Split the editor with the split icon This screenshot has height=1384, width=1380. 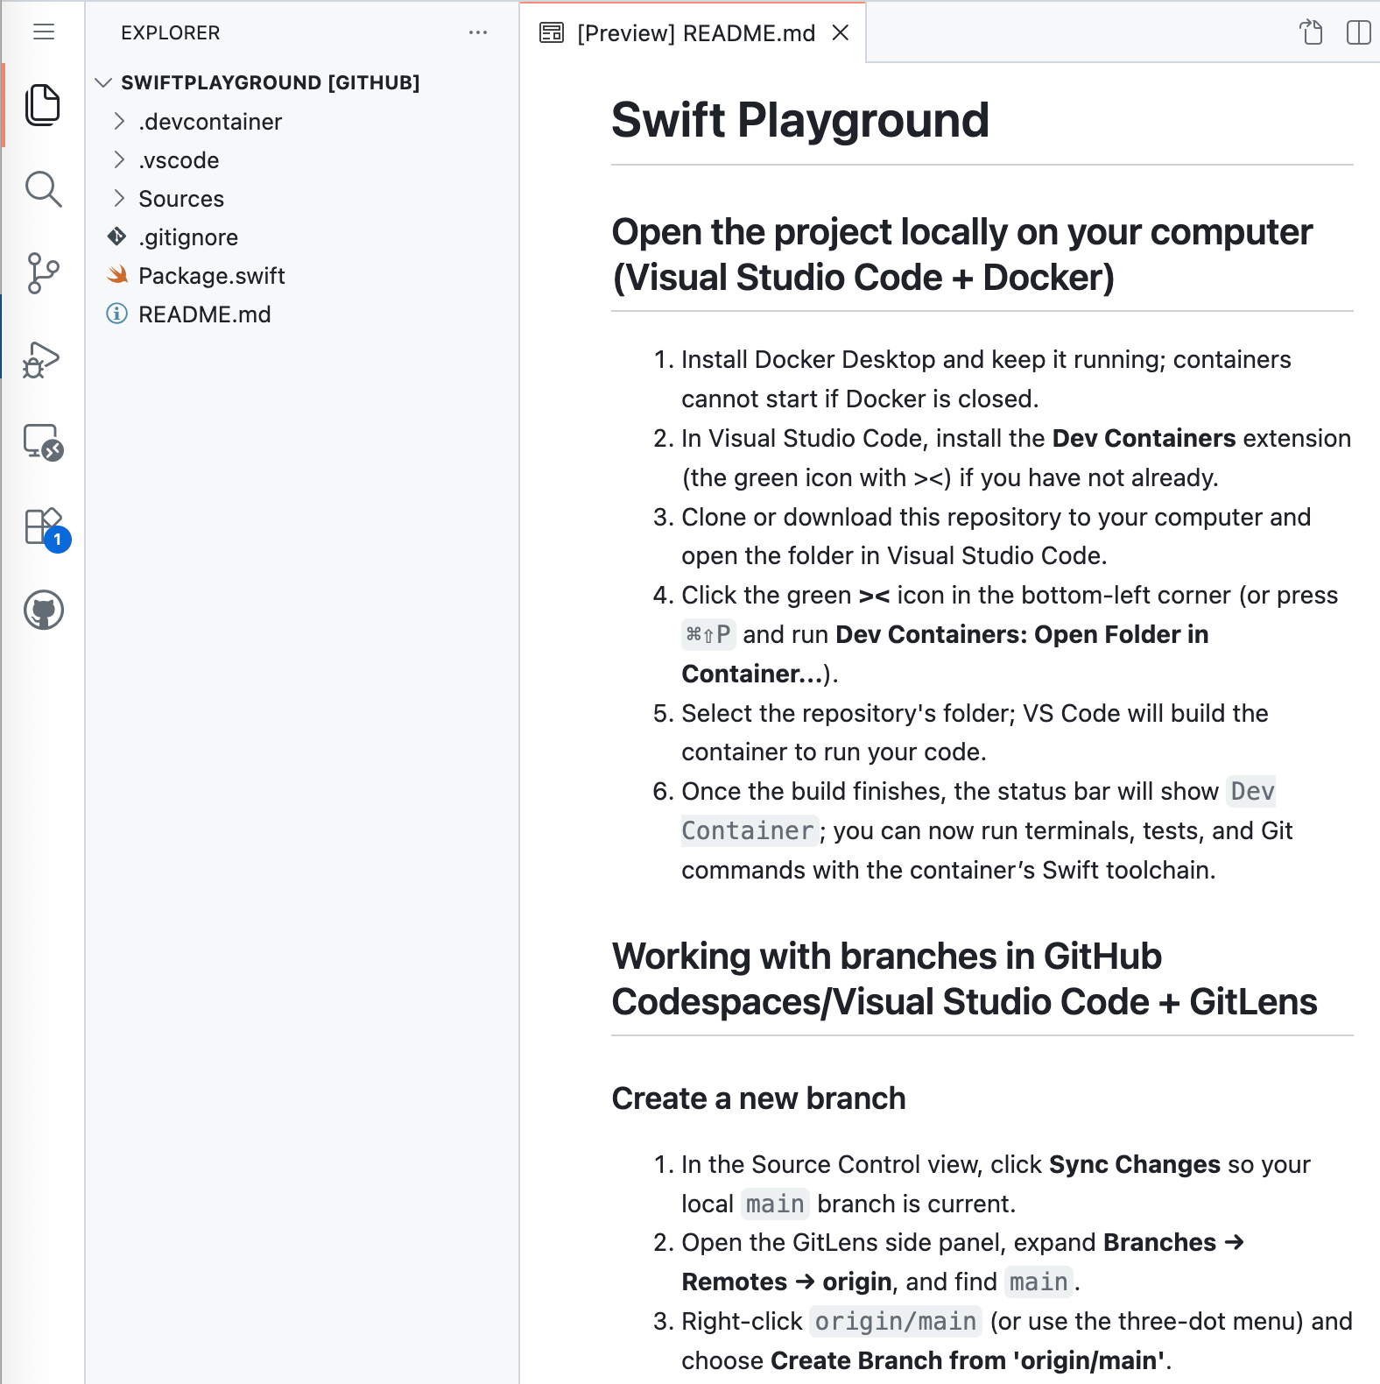pos(1358,33)
